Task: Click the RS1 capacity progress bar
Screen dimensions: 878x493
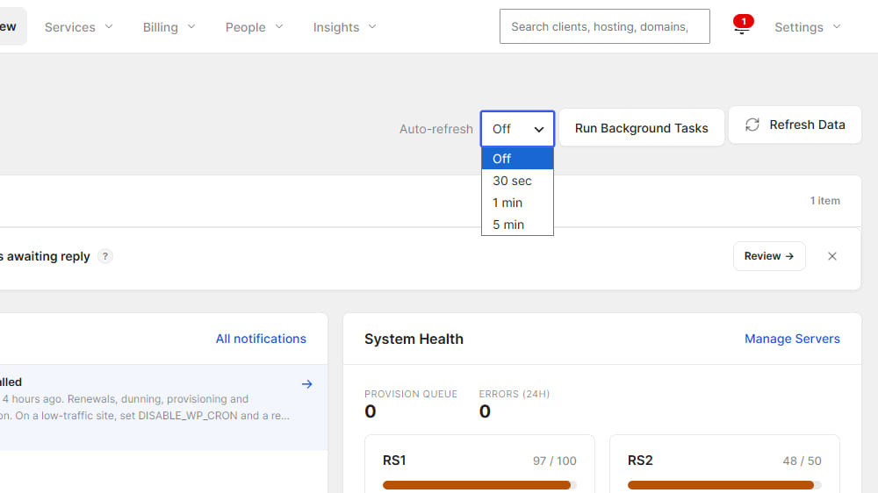Action: (480, 485)
